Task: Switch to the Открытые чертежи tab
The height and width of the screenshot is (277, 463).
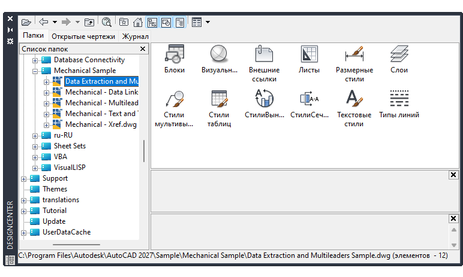Action: point(83,36)
